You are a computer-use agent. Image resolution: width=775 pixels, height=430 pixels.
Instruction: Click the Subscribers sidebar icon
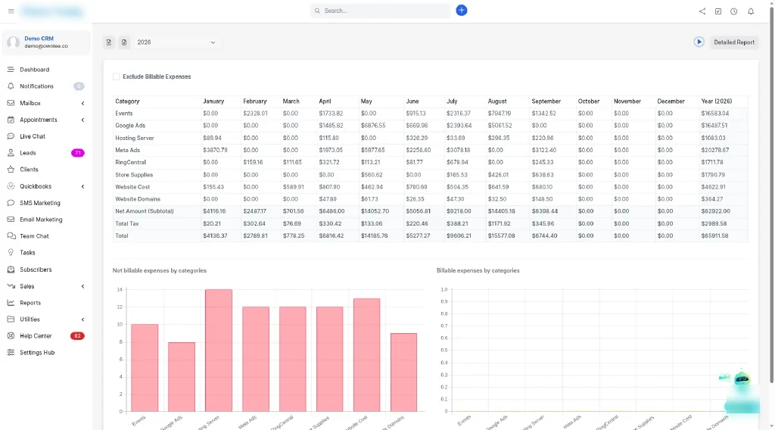(x=11, y=270)
